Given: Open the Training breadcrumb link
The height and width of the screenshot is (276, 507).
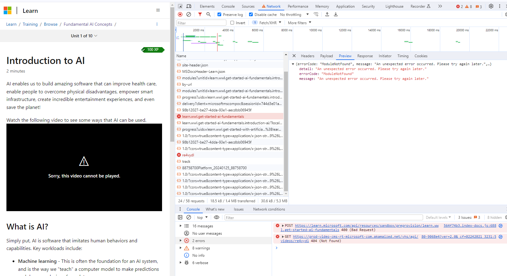Looking at the screenshot, I should (x=30, y=24).
